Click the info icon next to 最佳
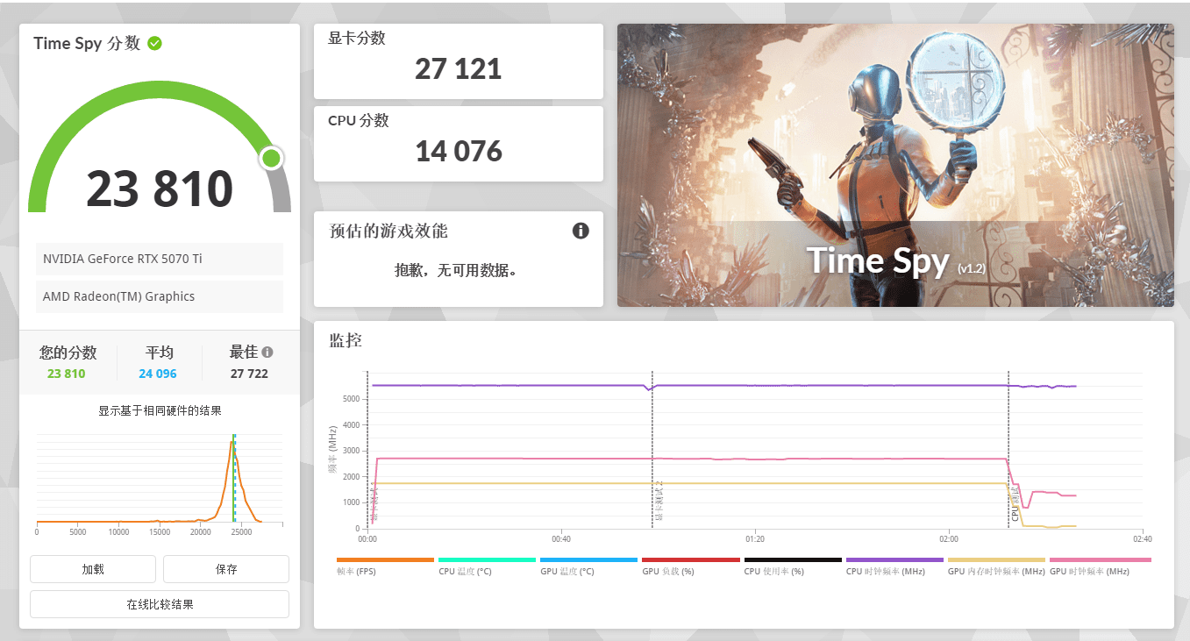The image size is (1190, 641). pyautogui.click(x=267, y=352)
